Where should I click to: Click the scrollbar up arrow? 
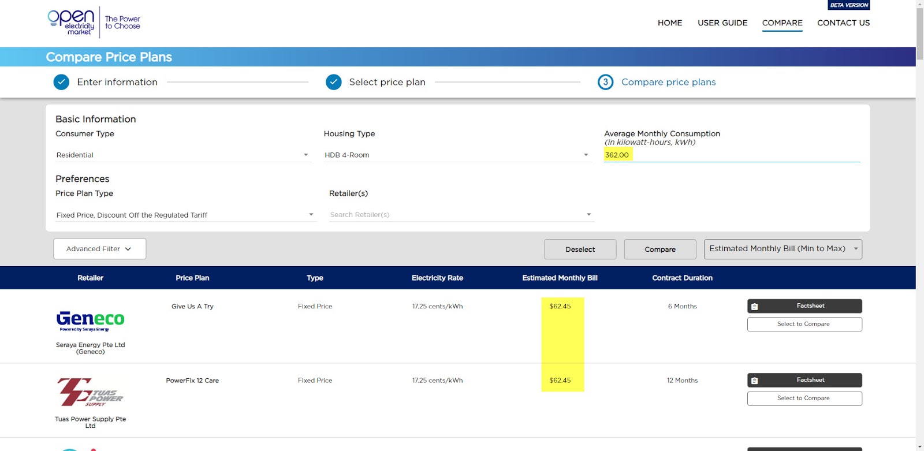pyautogui.click(x=919, y=4)
